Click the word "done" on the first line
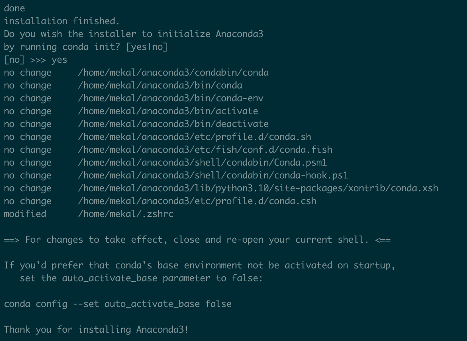The width and height of the screenshot is (467, 341). tap(14, 8)
